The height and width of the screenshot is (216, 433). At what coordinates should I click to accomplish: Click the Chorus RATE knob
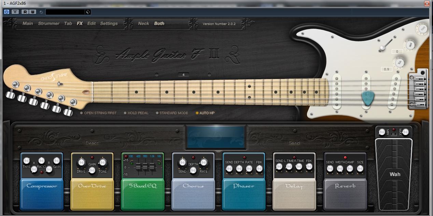pos(204,162)
